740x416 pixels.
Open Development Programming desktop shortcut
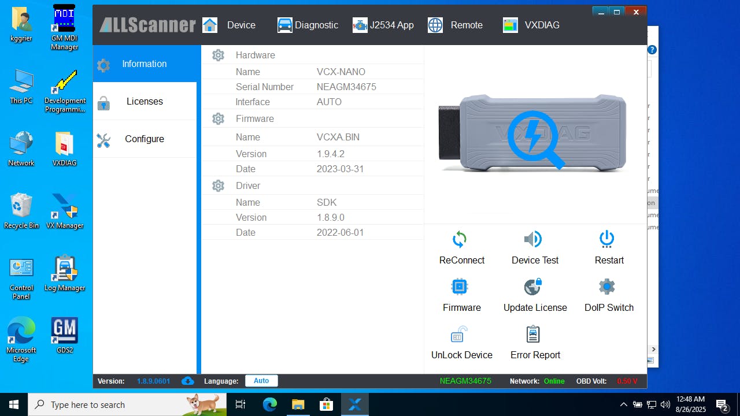[x=64, y=91]
